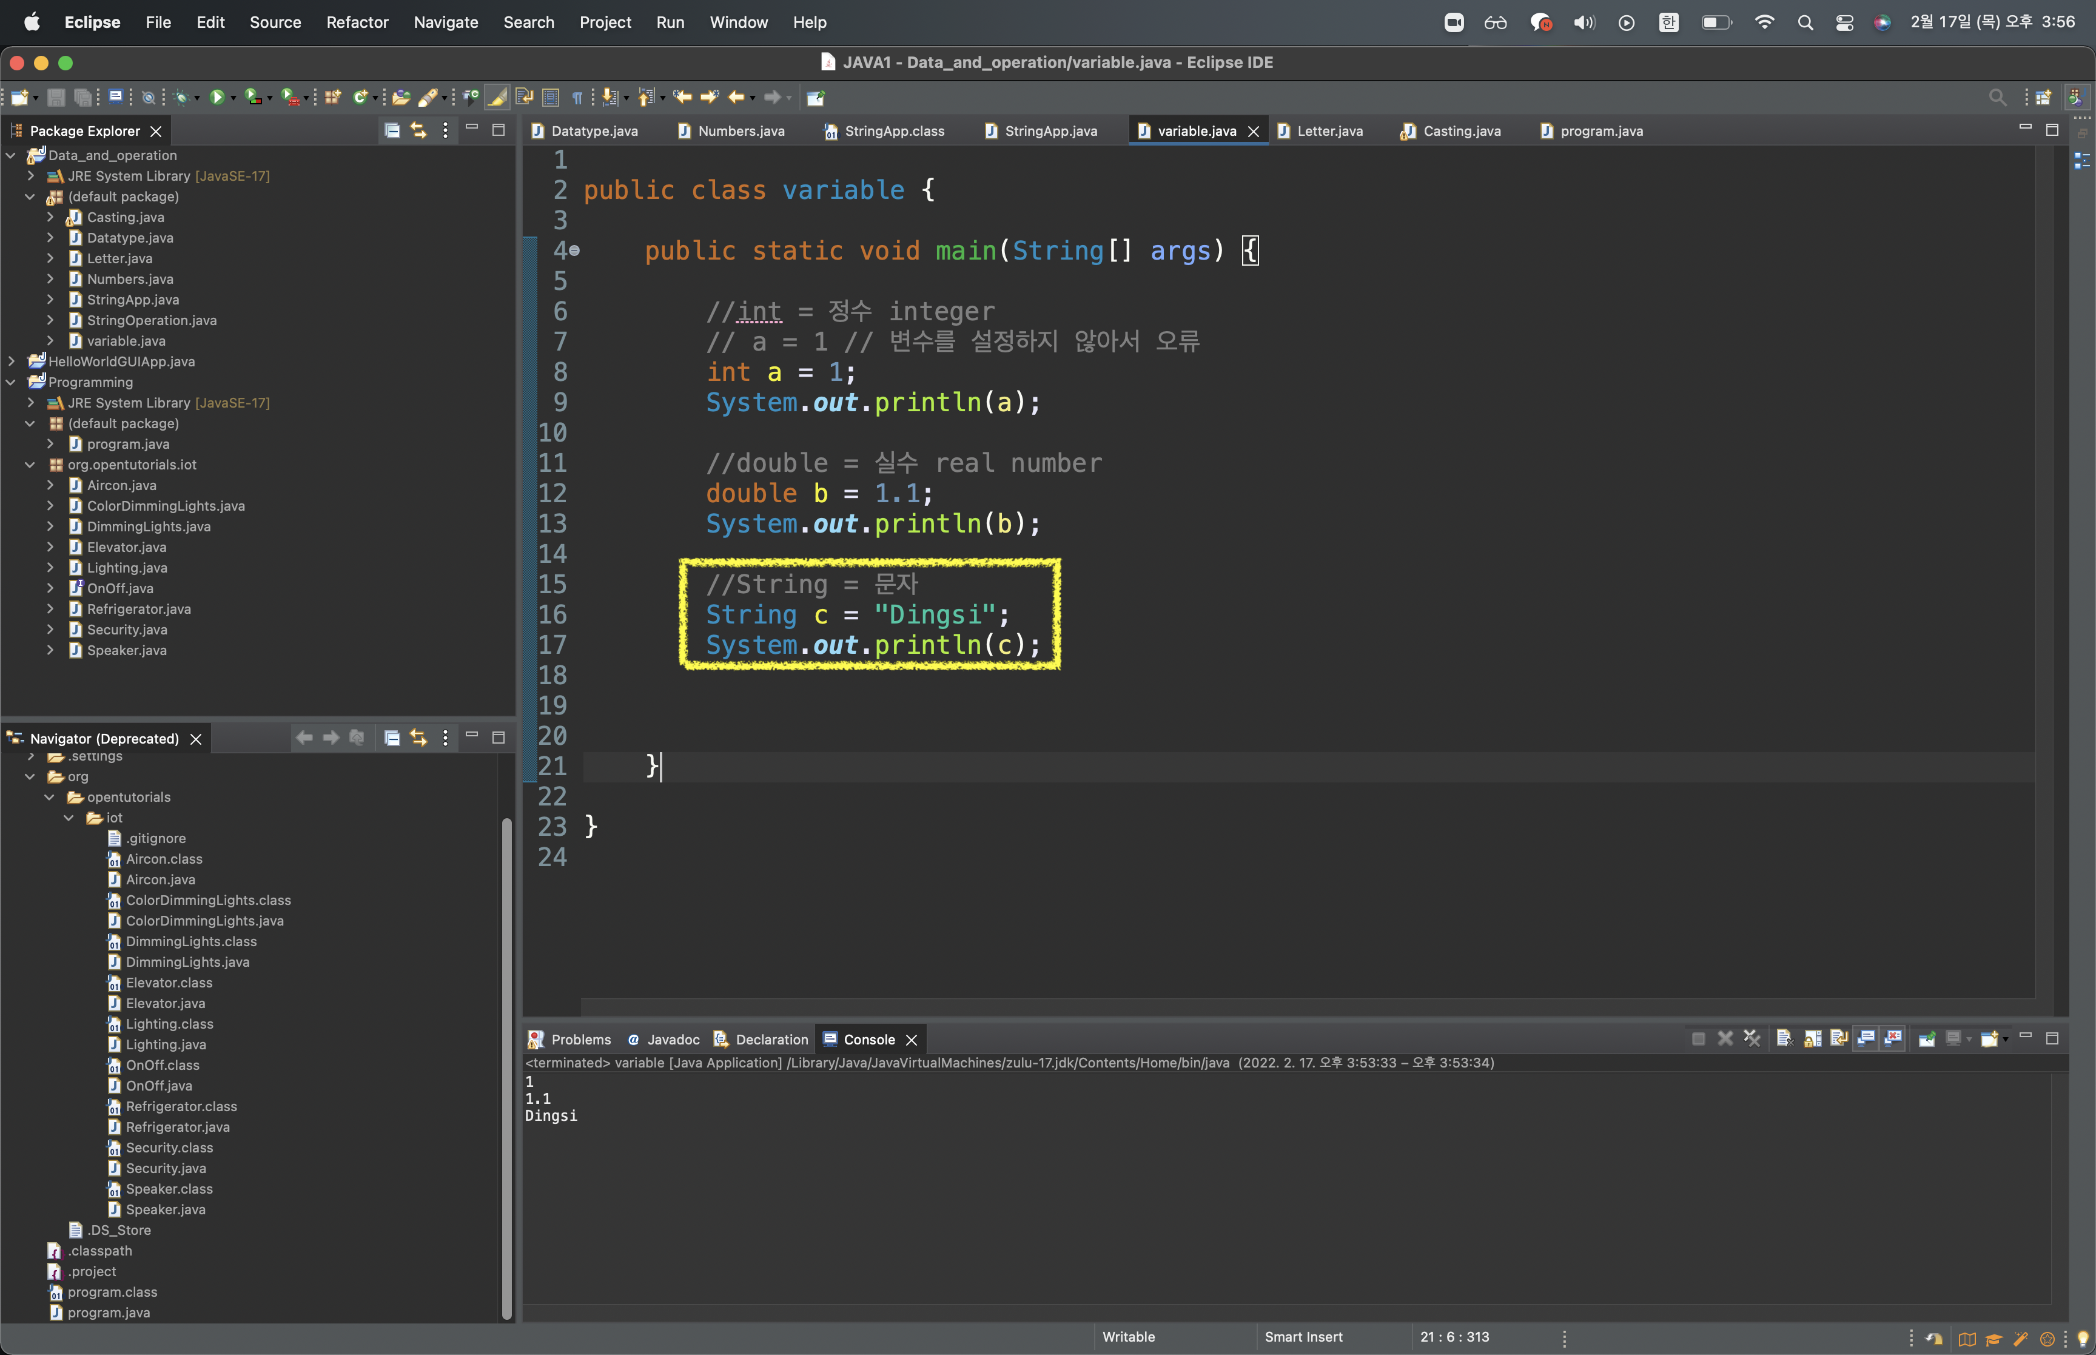The width and height of the screenshot is (2096, 1355).
Task: Click the Wi-Fi icon in menu bar
Action: click(1764, 22)
